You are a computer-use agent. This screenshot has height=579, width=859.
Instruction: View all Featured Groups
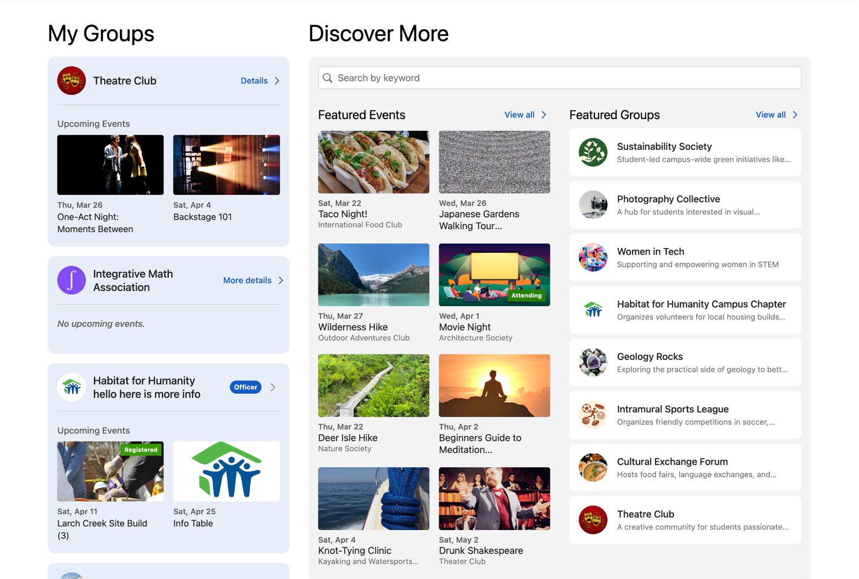(770, 115)
